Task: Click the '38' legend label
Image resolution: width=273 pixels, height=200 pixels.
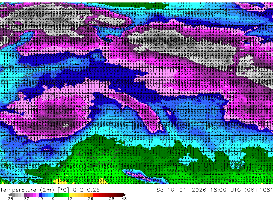Action: [x=112, y=198]
